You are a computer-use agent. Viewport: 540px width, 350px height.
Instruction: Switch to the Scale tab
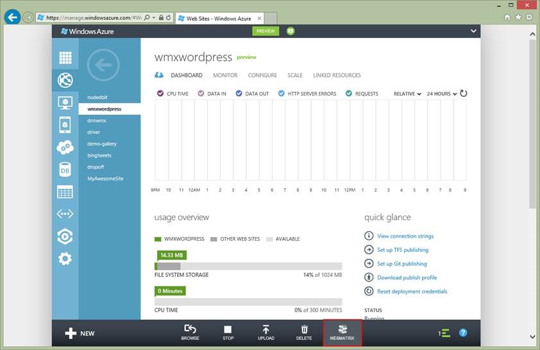[295, 75]
